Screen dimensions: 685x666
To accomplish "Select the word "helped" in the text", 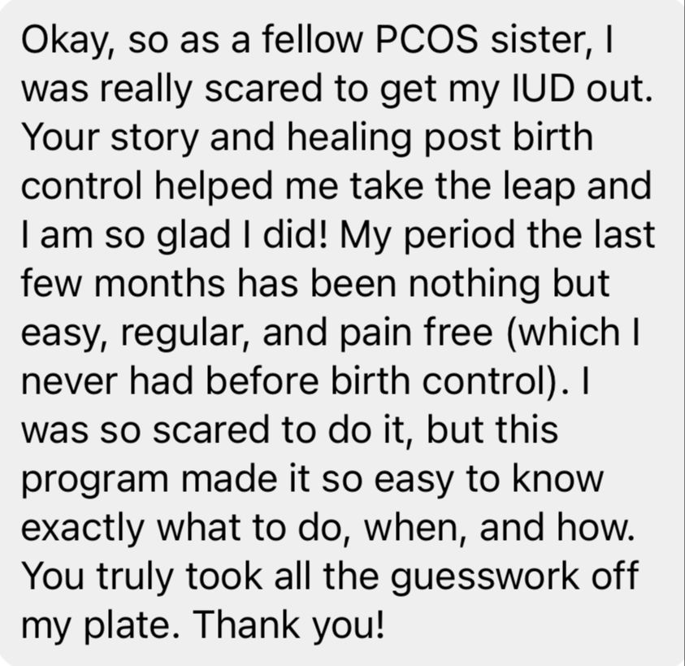I will pyautogui.click(x=214, y=189).
